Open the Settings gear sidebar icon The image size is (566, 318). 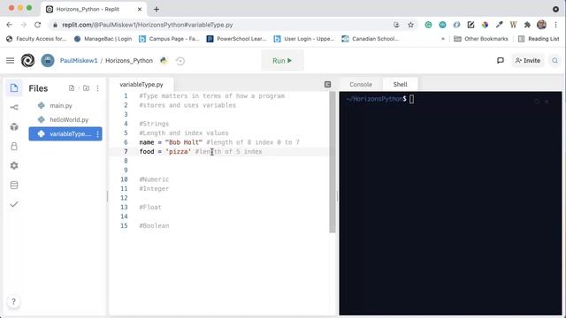14,165
